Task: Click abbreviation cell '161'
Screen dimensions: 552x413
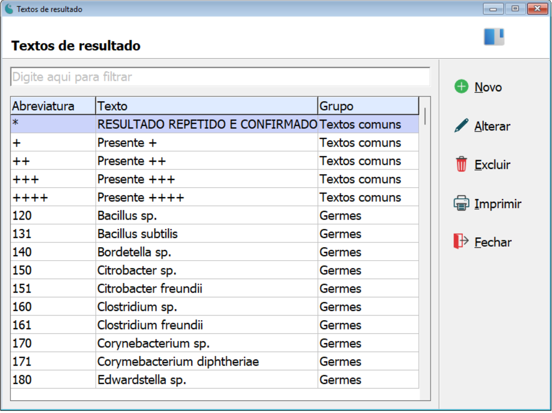Action: click(53, 325)
